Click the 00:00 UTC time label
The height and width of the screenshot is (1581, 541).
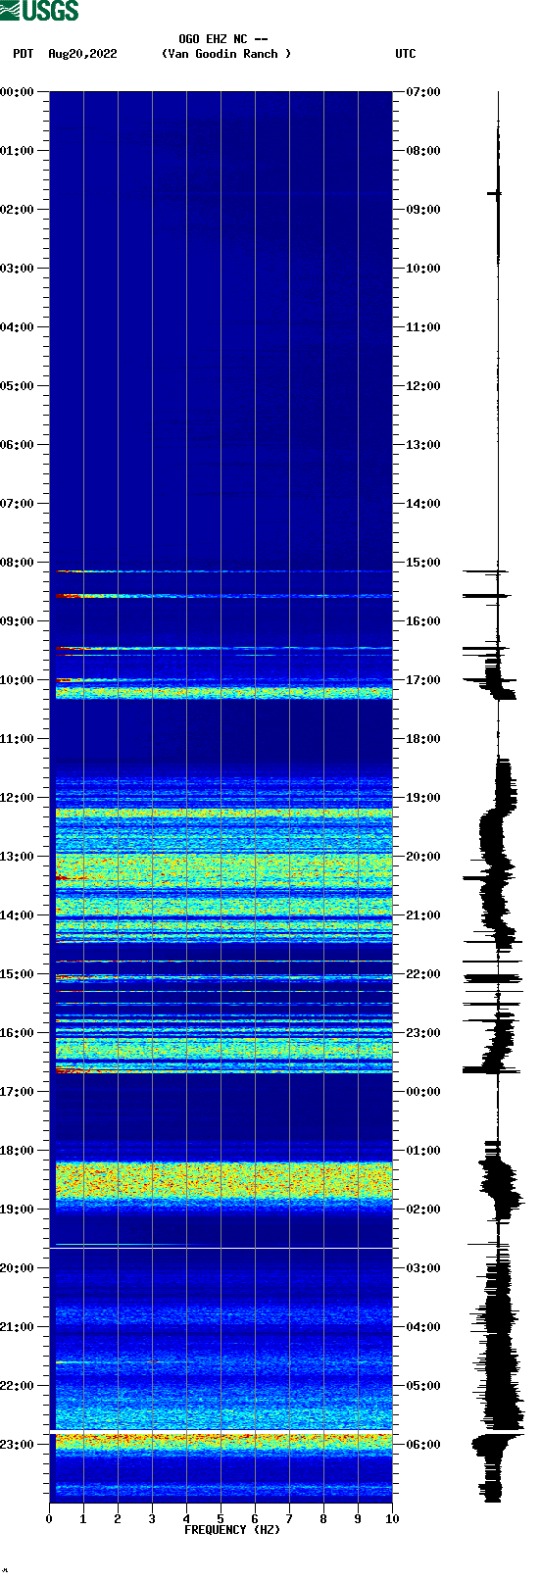coord(423,1092)
